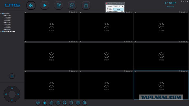189x106 pixels.
Task: Switch to fullscreen with four-arrows icon
Action: tap(65, 103)
